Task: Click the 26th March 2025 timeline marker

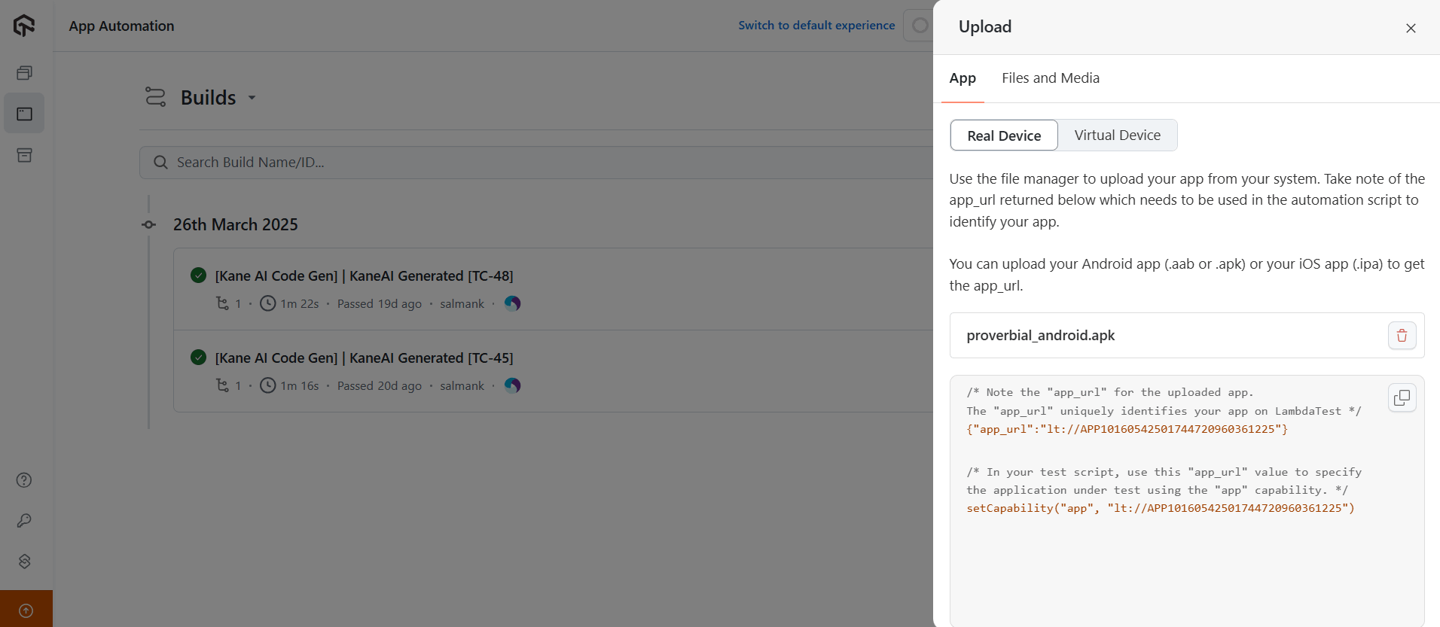Action: [149, 224]
